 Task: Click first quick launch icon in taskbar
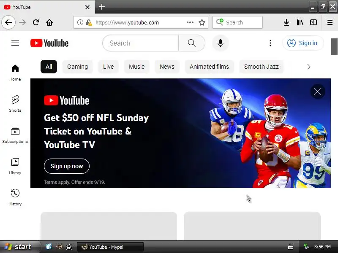point(49,247)
